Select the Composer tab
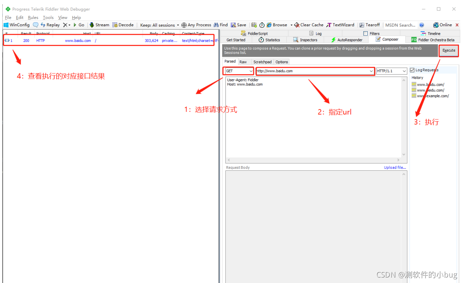 (387, 39)
